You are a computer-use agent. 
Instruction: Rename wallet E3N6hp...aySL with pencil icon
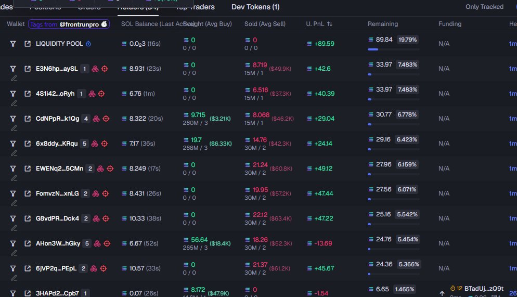tap(14, 79)
